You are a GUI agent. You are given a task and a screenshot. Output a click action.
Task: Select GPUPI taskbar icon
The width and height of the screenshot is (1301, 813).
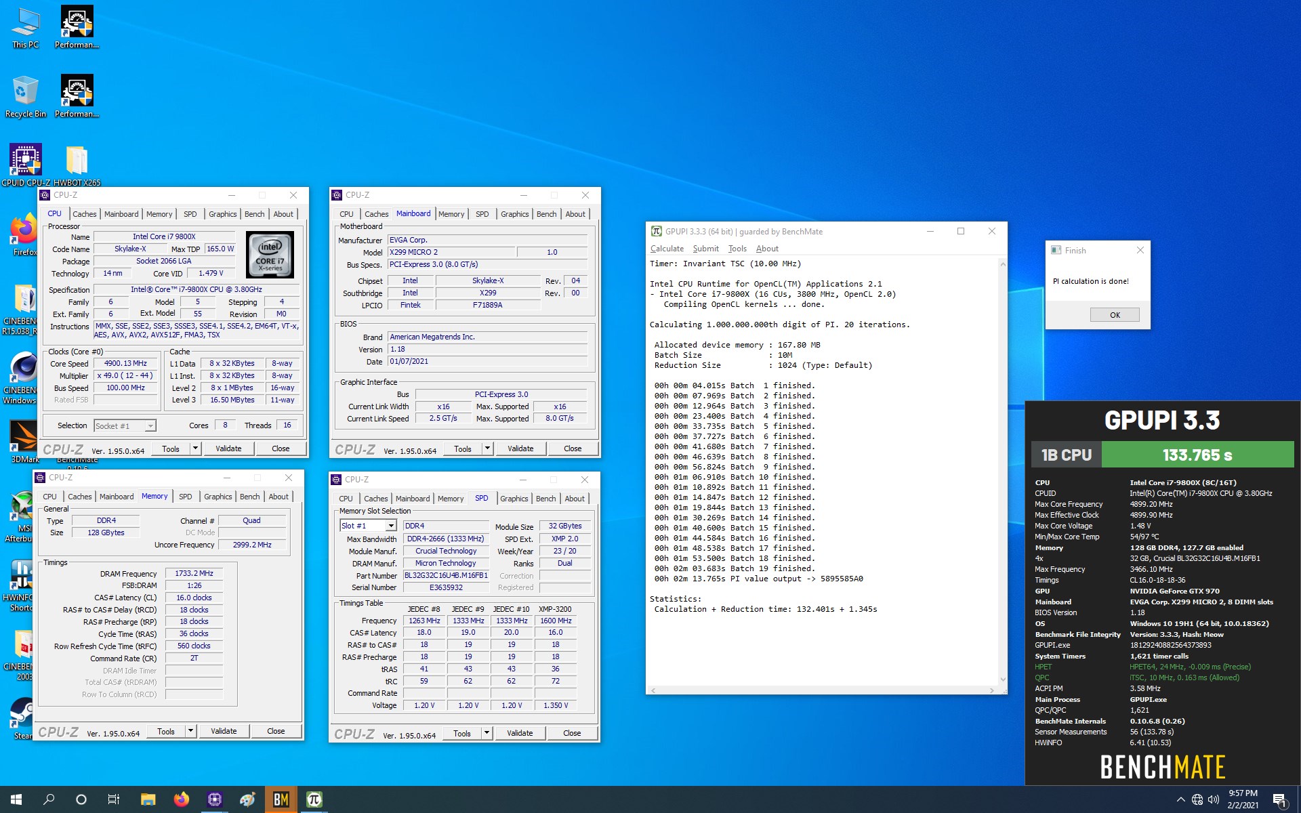pyautogui.click(x=314, y=799)
